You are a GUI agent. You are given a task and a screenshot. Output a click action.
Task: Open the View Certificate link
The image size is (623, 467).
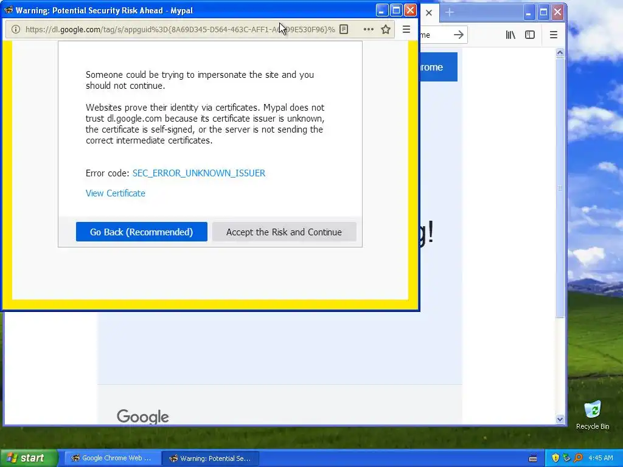[115, 193]
